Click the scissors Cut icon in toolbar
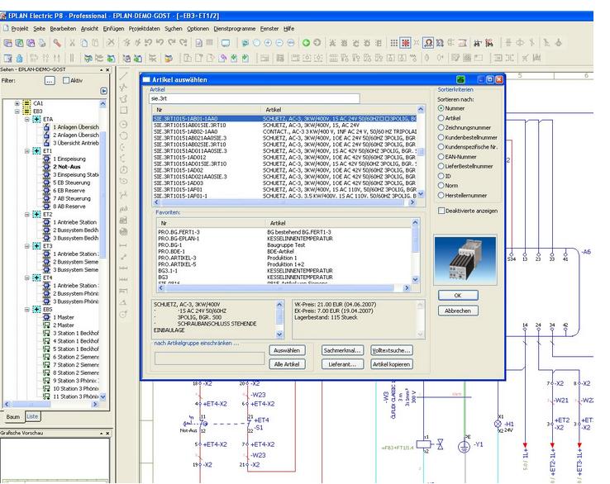The width and height of the screenshot is (610, 484). (x=73, y=43)
